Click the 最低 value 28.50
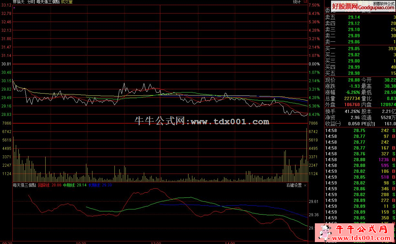396x244 pixels. coord(390,92)
